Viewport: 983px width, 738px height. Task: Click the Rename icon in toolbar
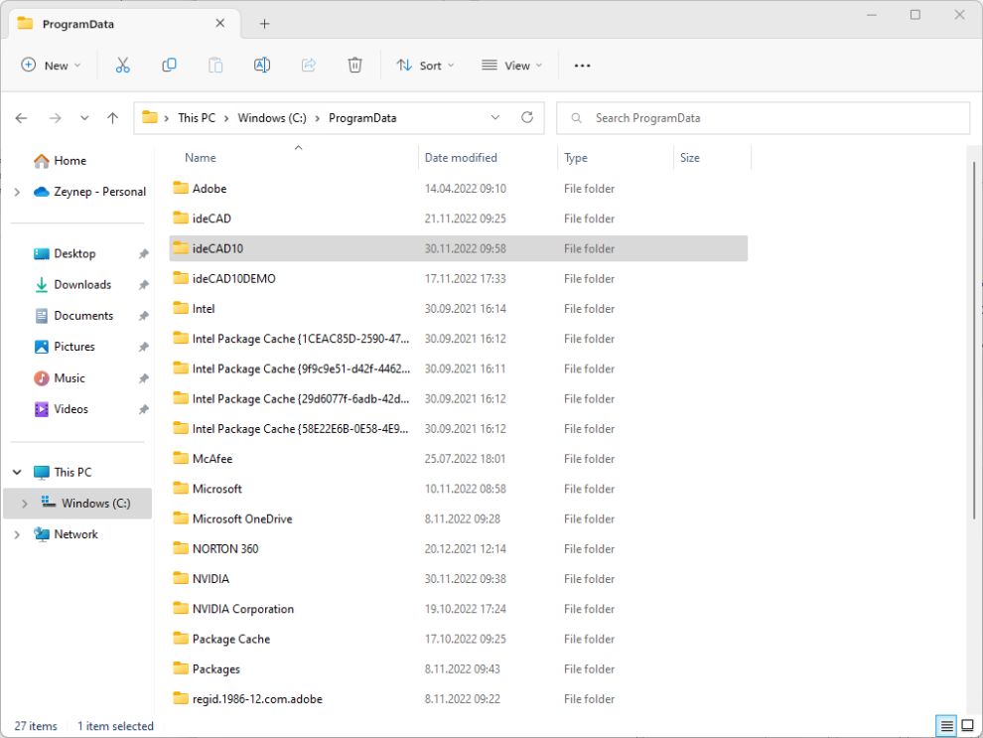tap(262, 66)
